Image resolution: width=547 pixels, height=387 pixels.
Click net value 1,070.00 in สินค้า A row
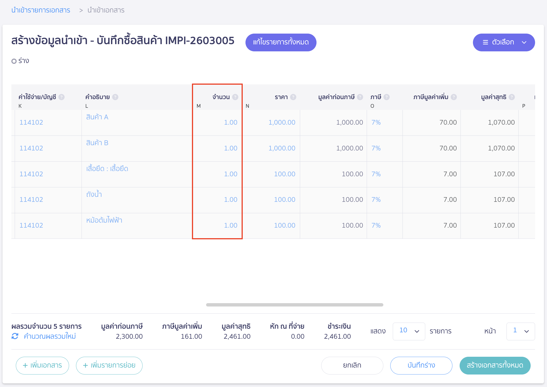[x=501, y=122]
